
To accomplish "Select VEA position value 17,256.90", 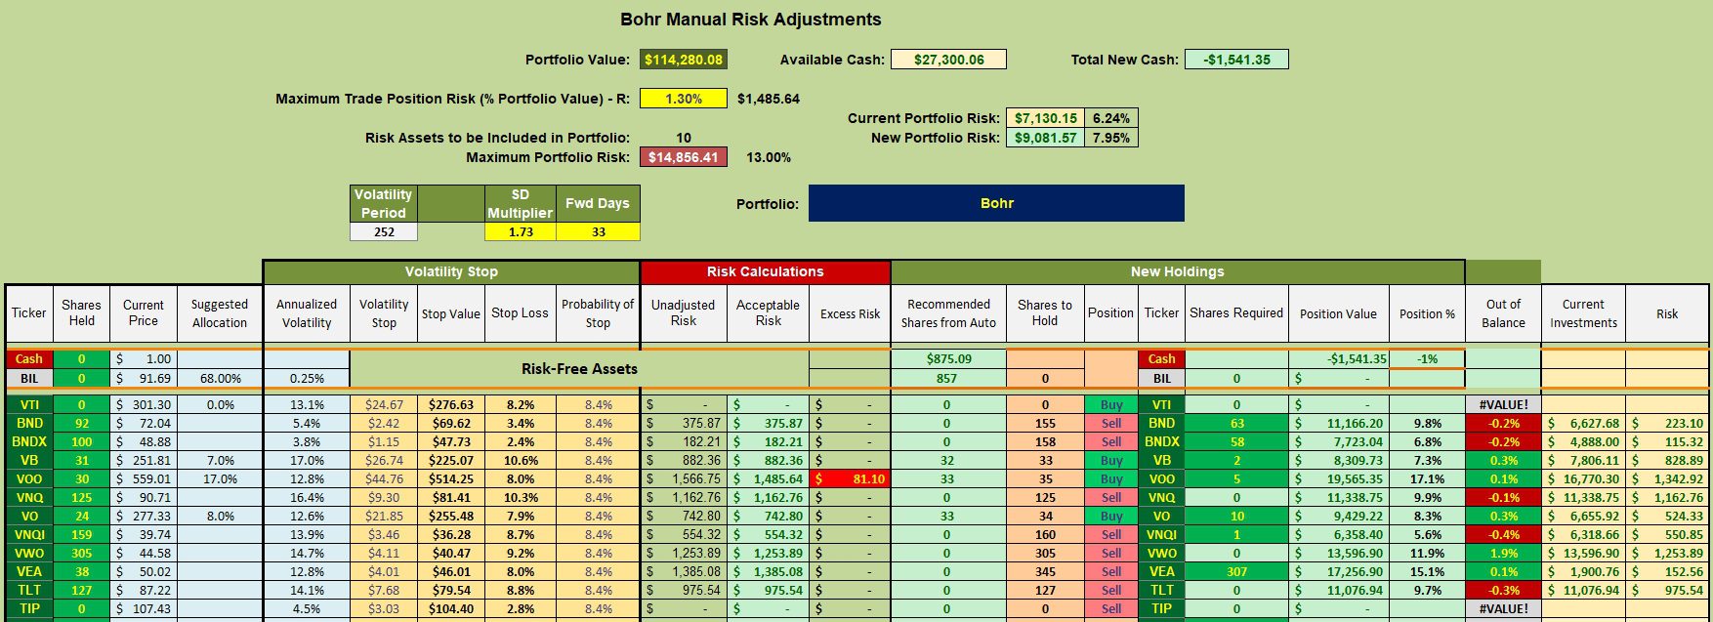I will tap(1338, 572).
